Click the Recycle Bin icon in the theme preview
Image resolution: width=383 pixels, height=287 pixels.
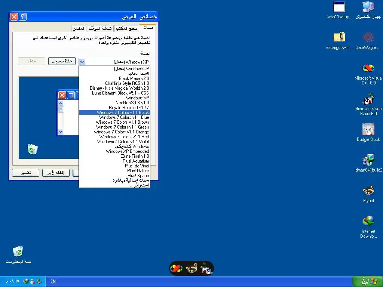(x=33, y=149)
